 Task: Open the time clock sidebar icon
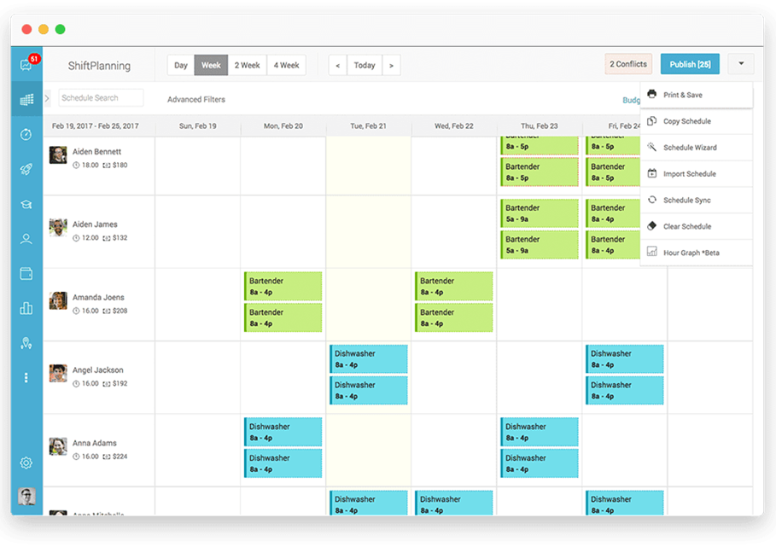26,134
